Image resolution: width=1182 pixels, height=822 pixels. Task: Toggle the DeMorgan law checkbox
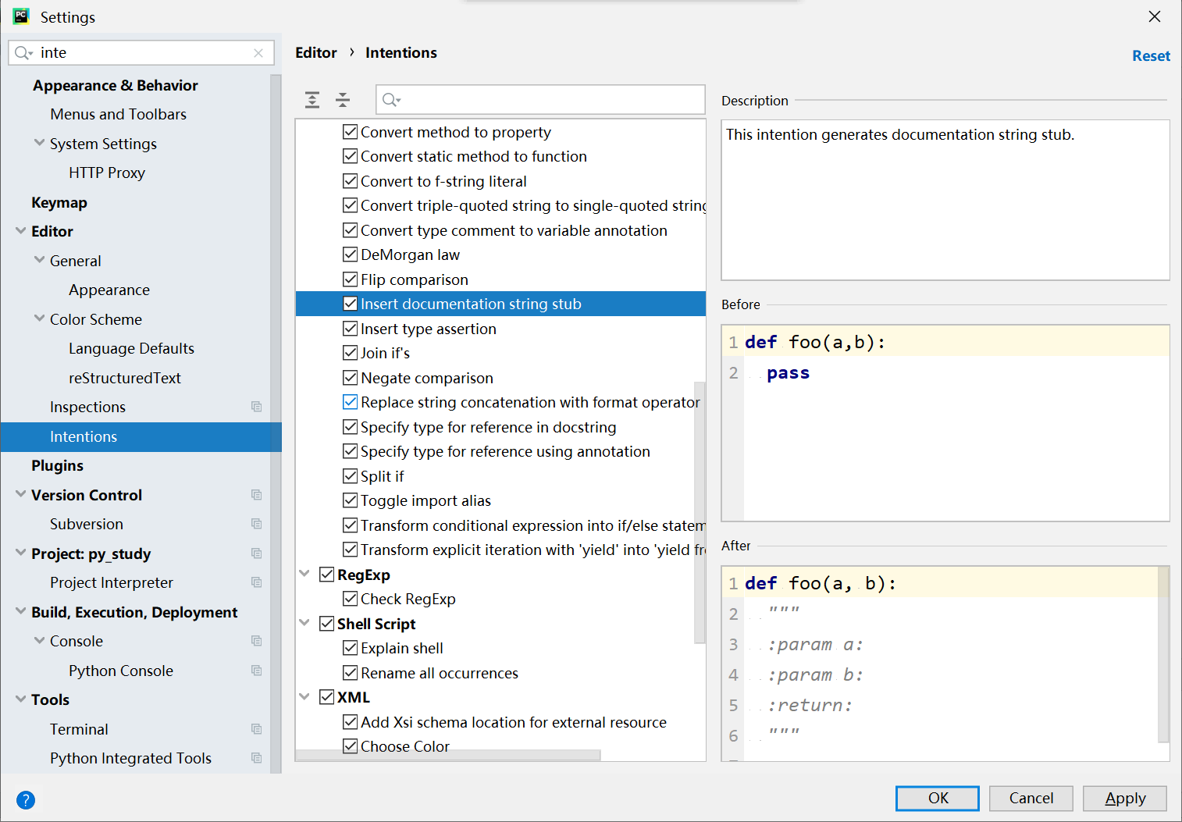[350, 254]
